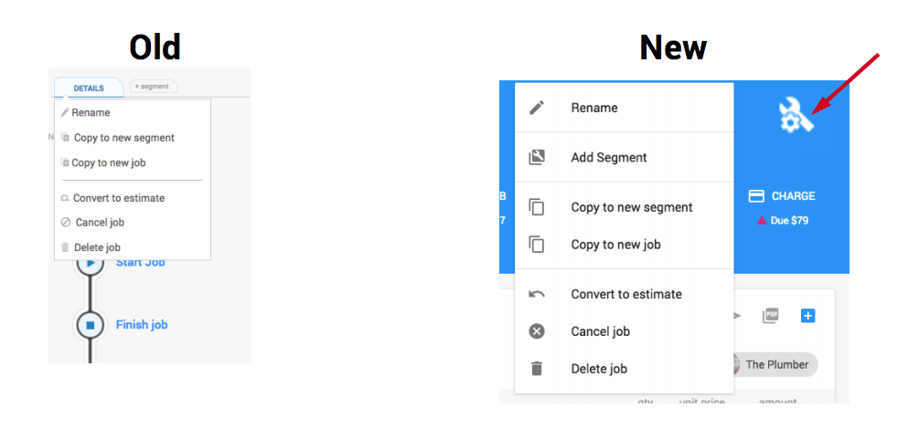898x429 pixels.
Task: Click the Add Segment image icon
Action: pos(537,157)
